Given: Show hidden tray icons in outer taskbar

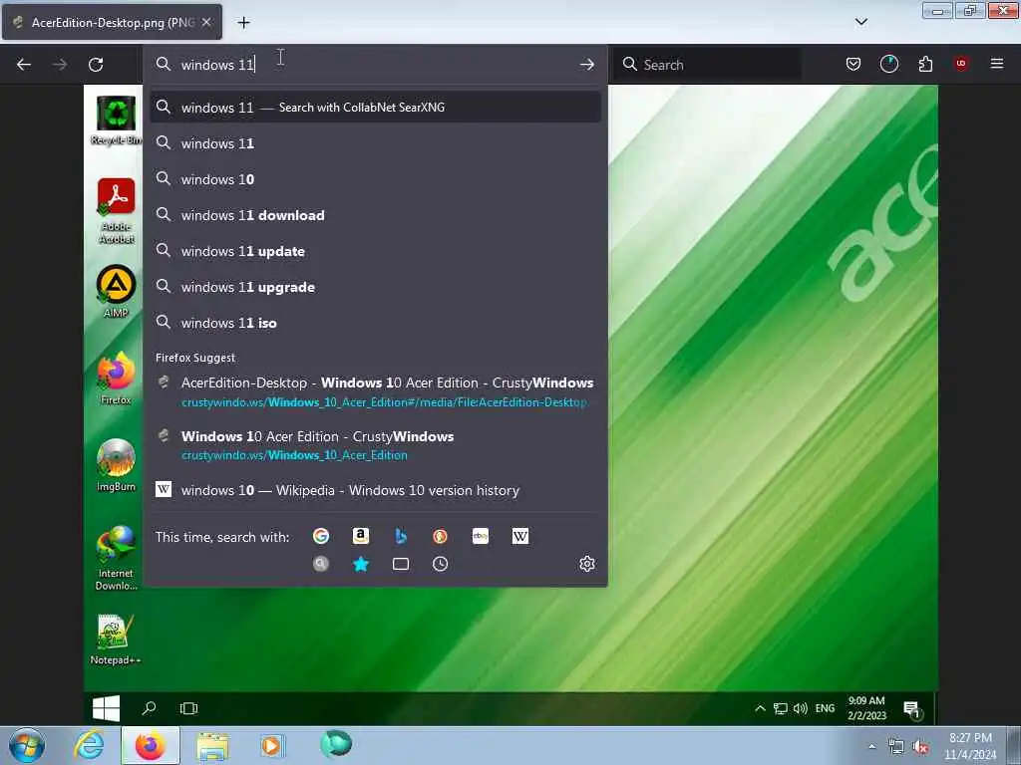Looking at the screenshot, I should (871, 747).
